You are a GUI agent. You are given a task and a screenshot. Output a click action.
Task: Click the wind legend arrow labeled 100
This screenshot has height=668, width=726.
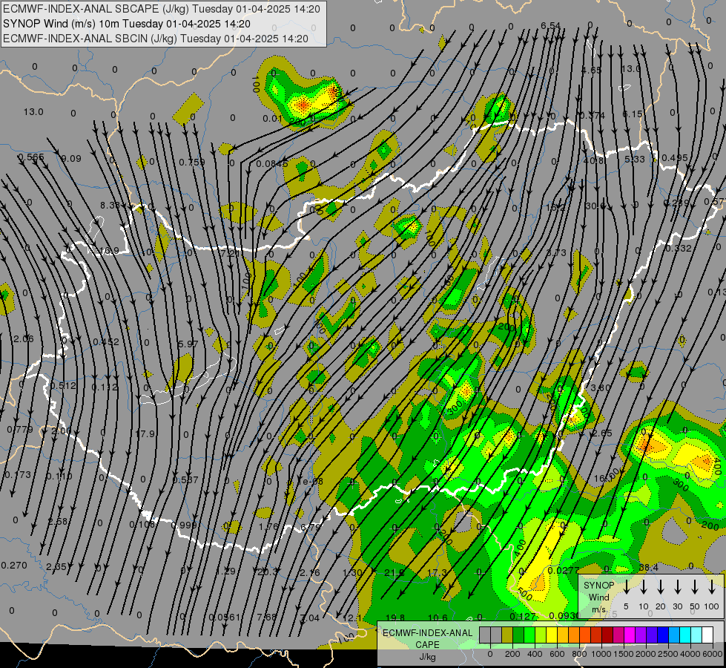(712, 586)
